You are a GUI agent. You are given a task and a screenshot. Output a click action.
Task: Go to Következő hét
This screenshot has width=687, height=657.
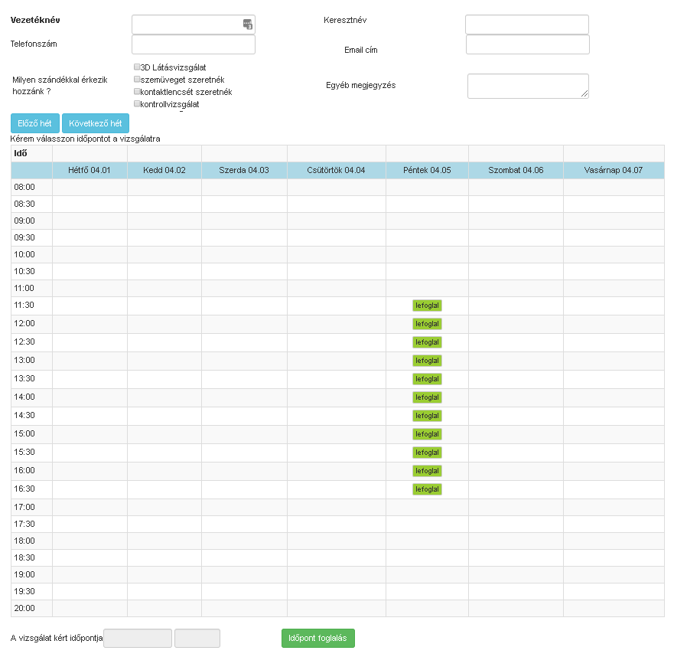click(x=96, y=123)
